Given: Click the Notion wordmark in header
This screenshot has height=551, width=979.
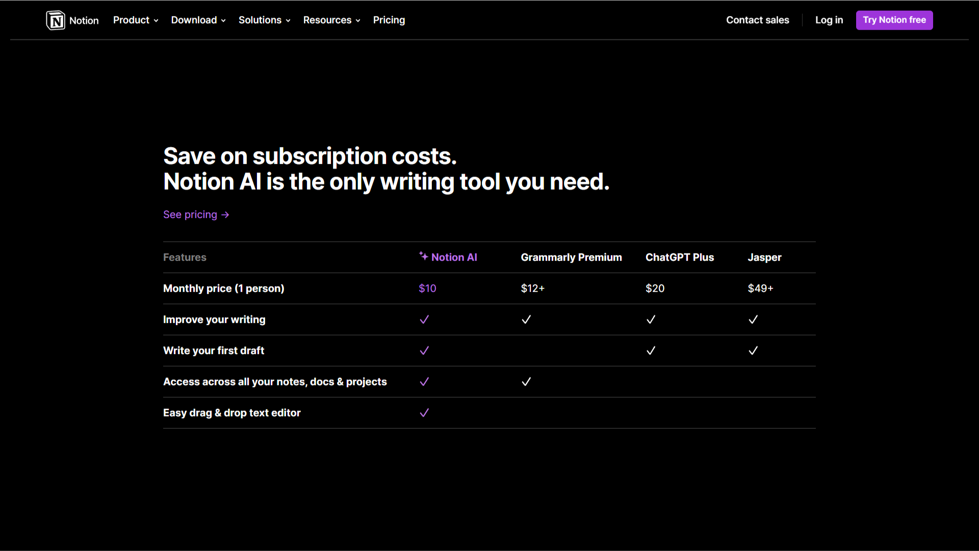Looking at the screenshot, I should click(x=84, y=20).
